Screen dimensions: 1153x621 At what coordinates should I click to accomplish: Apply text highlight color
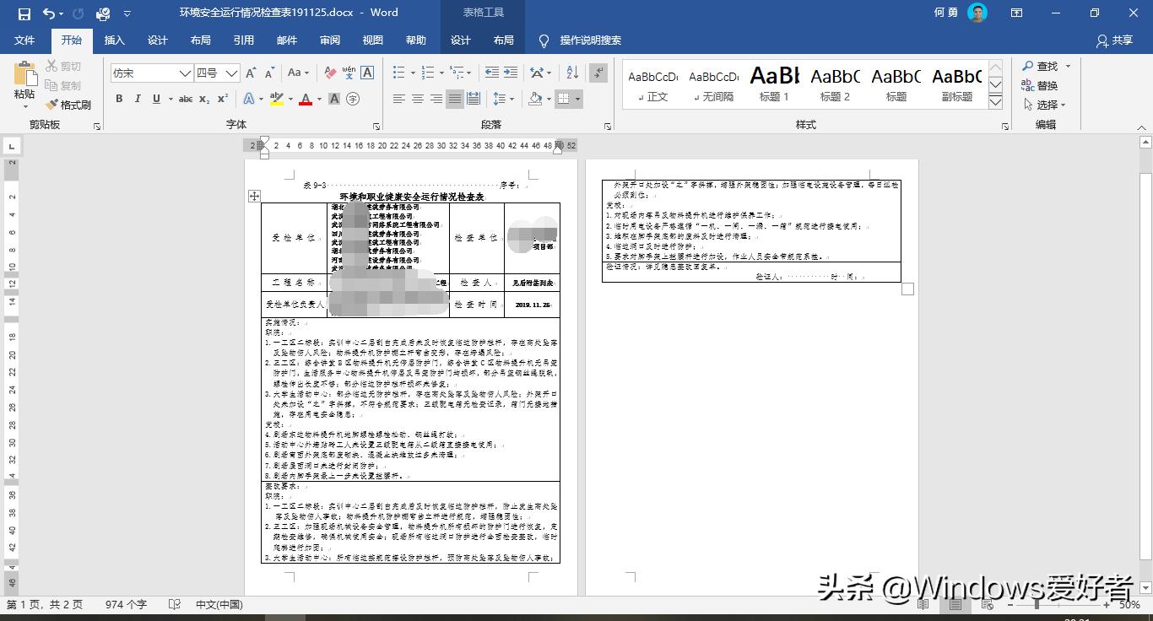(x=277, y=100)
